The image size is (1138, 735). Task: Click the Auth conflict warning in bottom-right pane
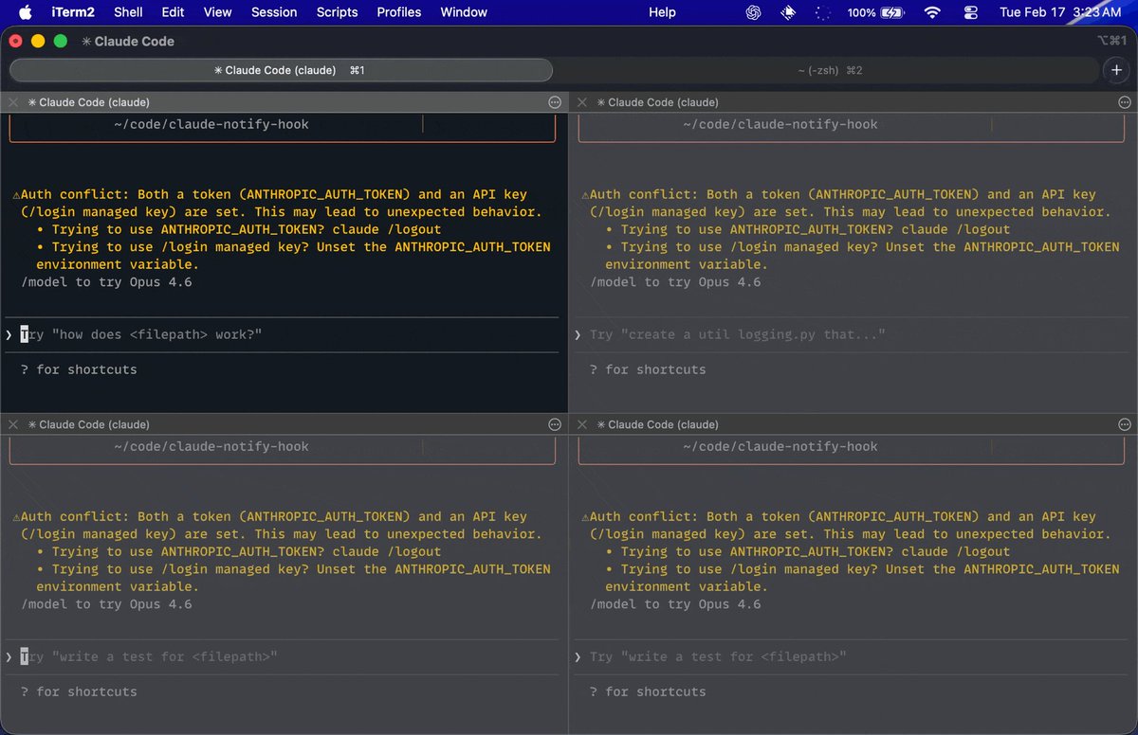851,551
